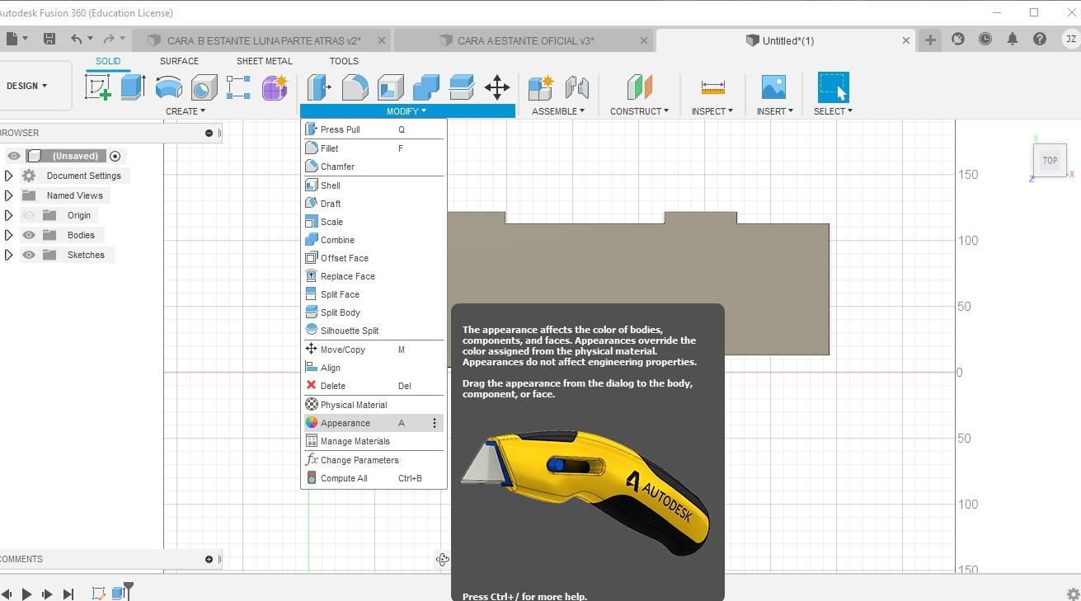This screenshot has height=601, width=1081.
Task: Select the Press Pull toolbar icon
Action: pos(319,87)
